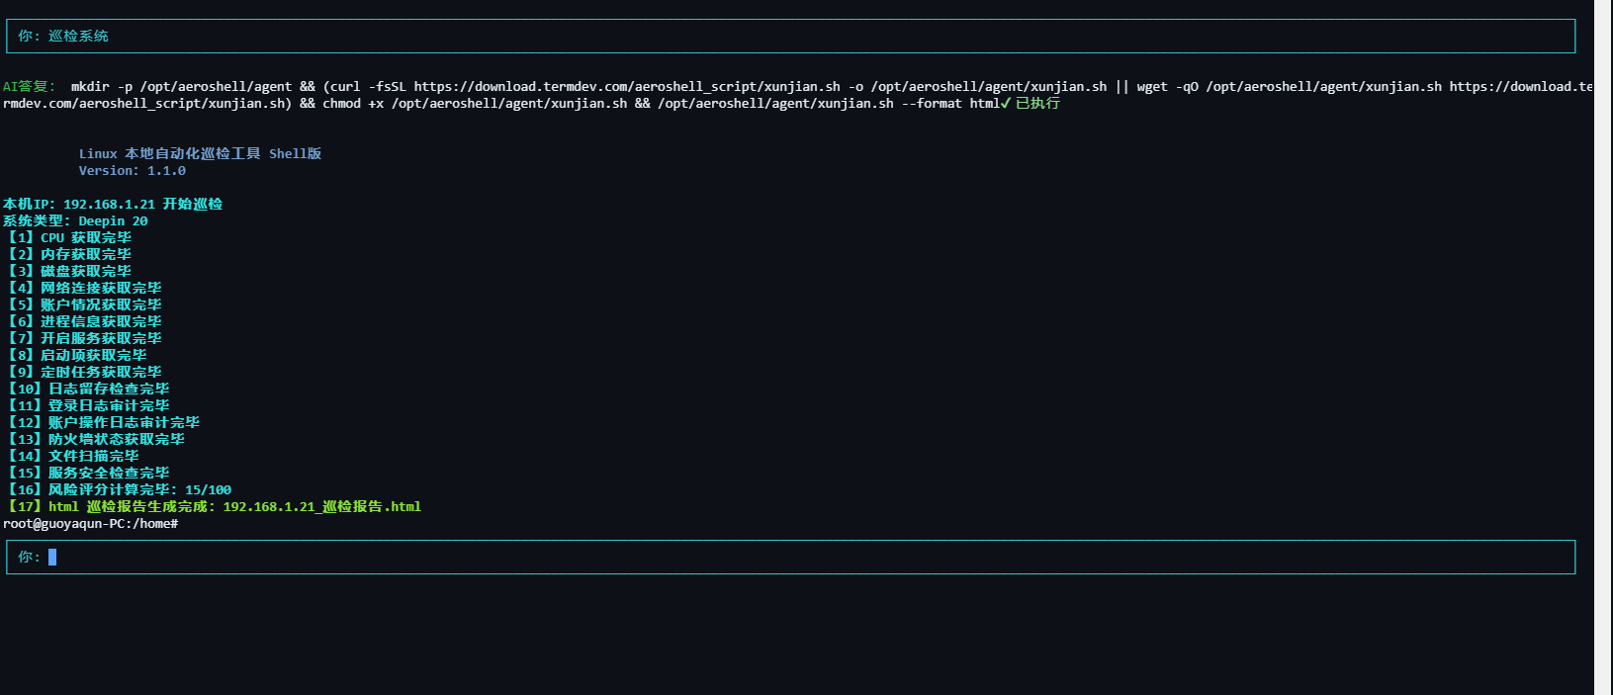This screenshot has height=695, width=1613.
Task: Click the '【6】进程信息获取完毕' line
Action: (83, 321)
